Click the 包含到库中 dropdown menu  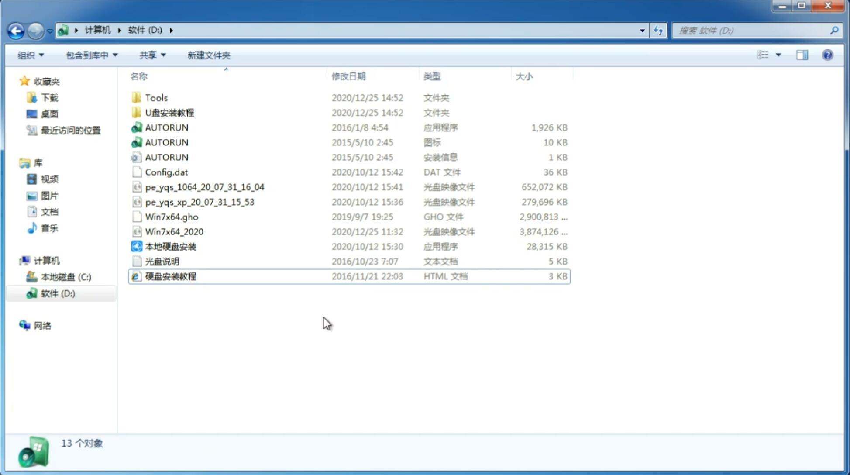tap(90, 54)
